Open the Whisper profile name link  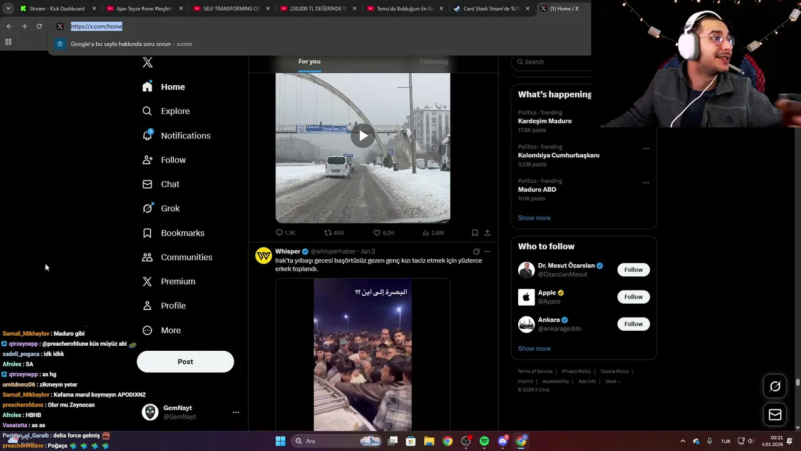[288, 251]
